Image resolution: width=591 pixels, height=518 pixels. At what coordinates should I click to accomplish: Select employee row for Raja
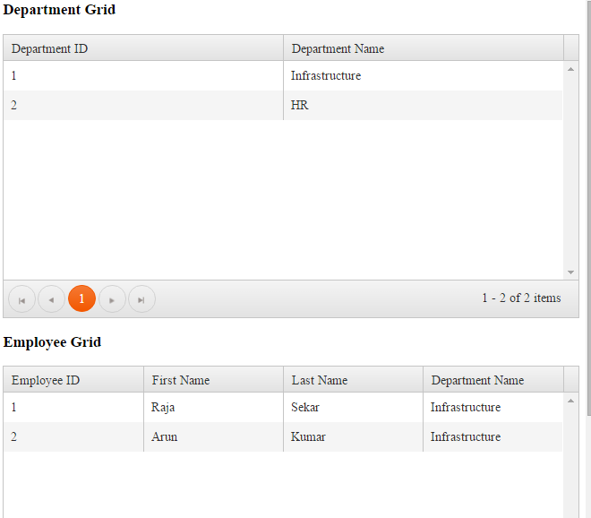tap(163, 408)
